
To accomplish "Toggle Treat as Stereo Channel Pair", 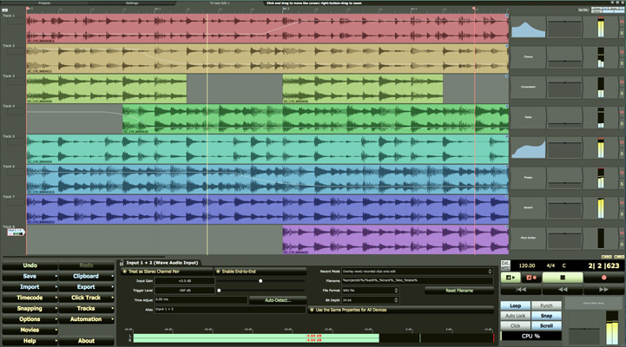I will point(167,272).
